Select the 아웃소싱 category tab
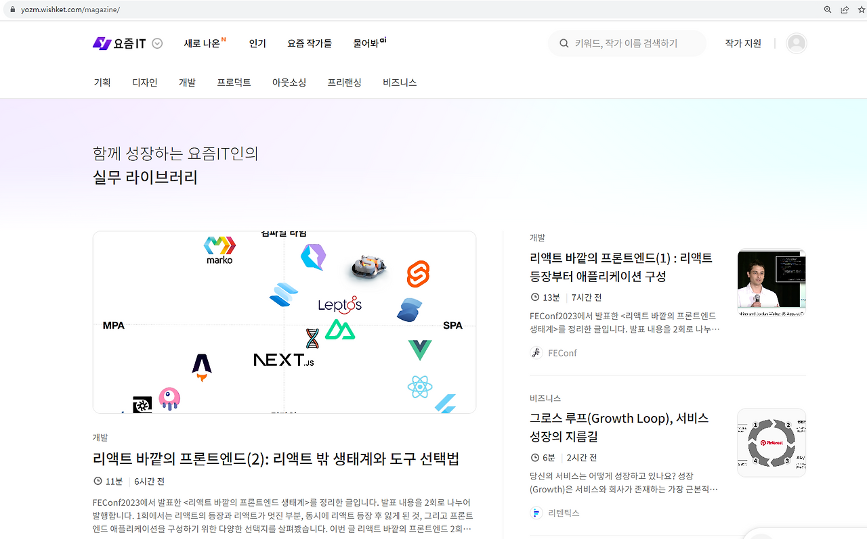This screenshot has height=539, width=867. pyautogui.click(x=289, y=83)
